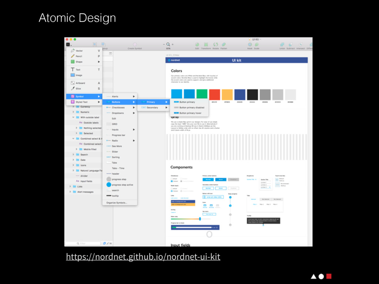Click the Mask toolbar icon

[x=250, y=44]
